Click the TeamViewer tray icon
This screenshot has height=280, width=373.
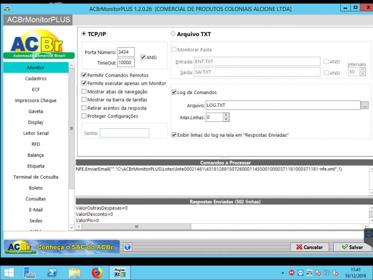pyautogui.click(x=300, y=273)
